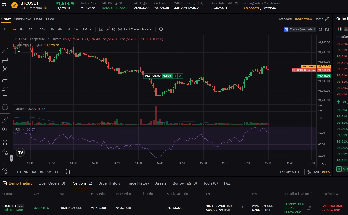Select the text annotation tool

(x=5, y=98)
